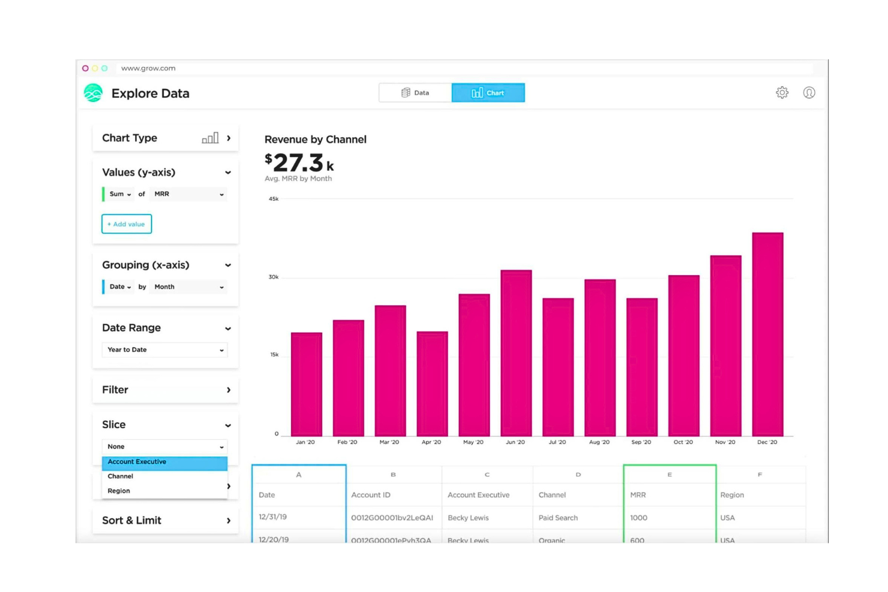The height and width of the screenshot is (592, 888).
Task: Select column F header
Action: click(760, 474)
